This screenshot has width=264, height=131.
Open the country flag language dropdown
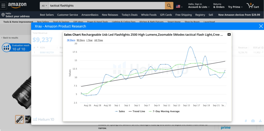[179, 6]
